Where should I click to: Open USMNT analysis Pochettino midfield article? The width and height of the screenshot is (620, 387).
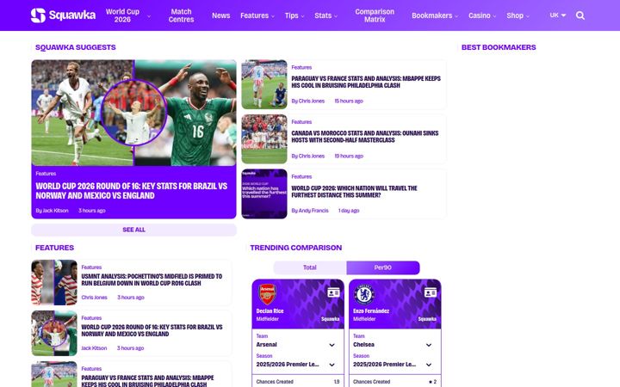tap(152, 279)
